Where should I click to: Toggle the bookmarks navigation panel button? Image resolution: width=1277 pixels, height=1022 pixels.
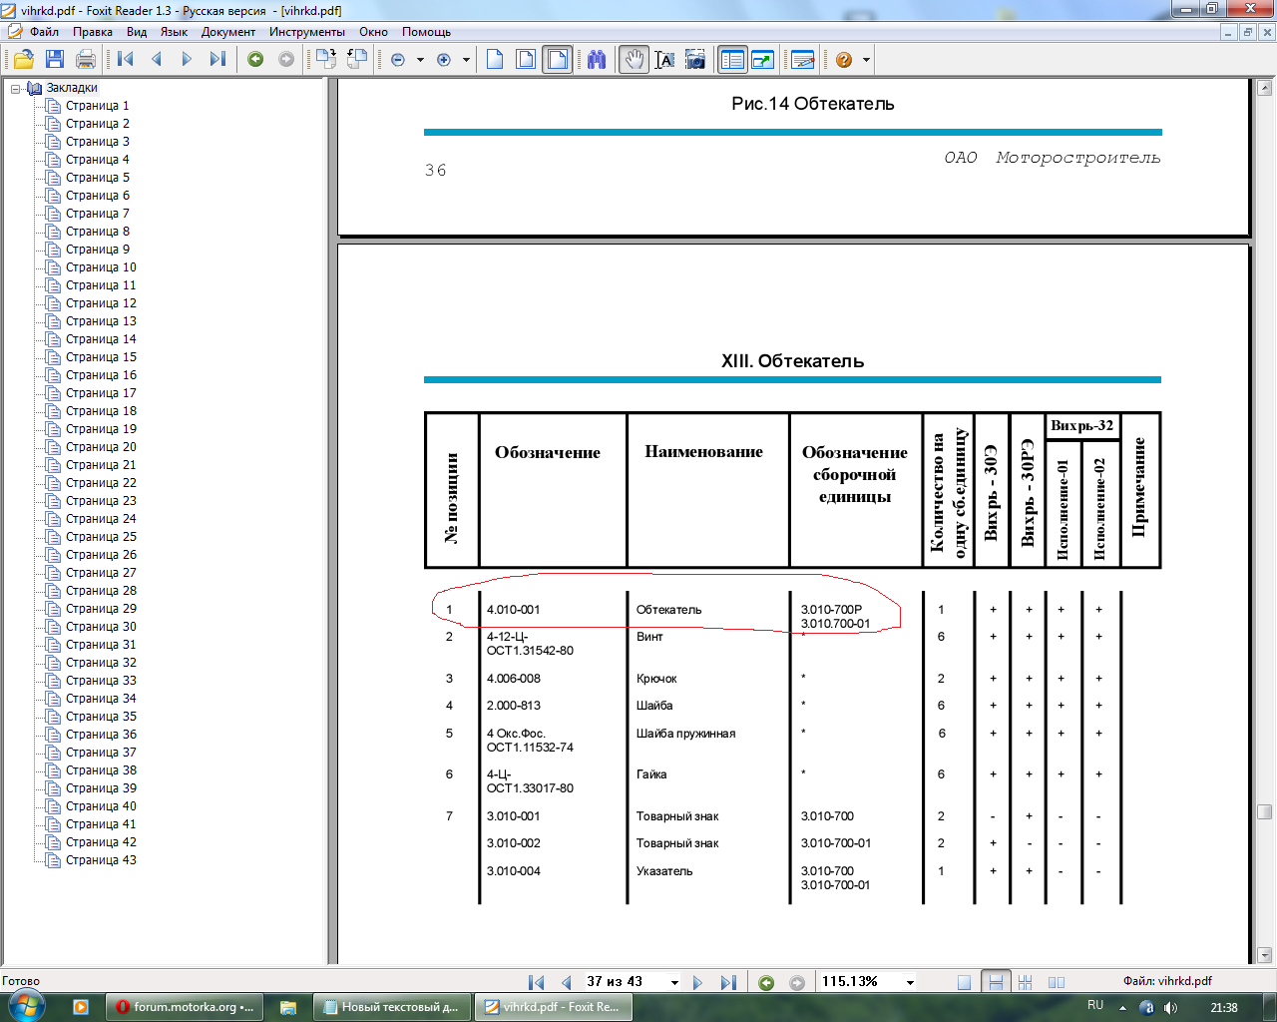pyautogui.click(x=732, y=60)
